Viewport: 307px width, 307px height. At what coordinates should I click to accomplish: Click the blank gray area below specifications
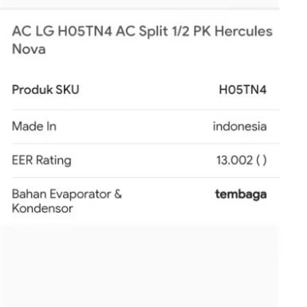(138, 266)
